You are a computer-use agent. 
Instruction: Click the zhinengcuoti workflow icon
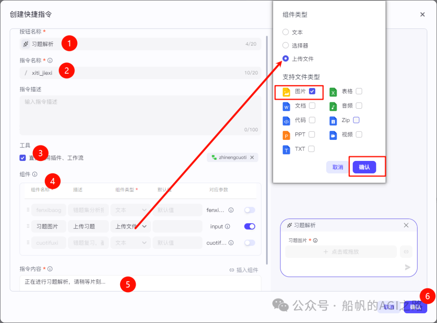pos(214,157)
